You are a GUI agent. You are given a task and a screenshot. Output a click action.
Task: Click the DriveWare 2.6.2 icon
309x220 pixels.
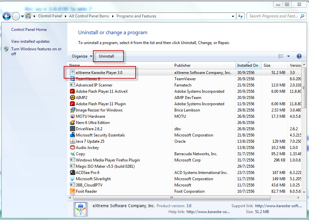point(73,129)
